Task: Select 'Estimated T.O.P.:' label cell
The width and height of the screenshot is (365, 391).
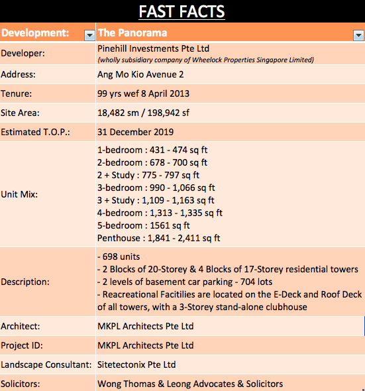Action: [48, 132]
